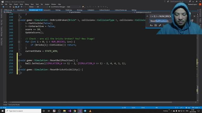Open the x64 platform dropdown
Viewport: 202px width, 113px height.
tap(42, 7)
